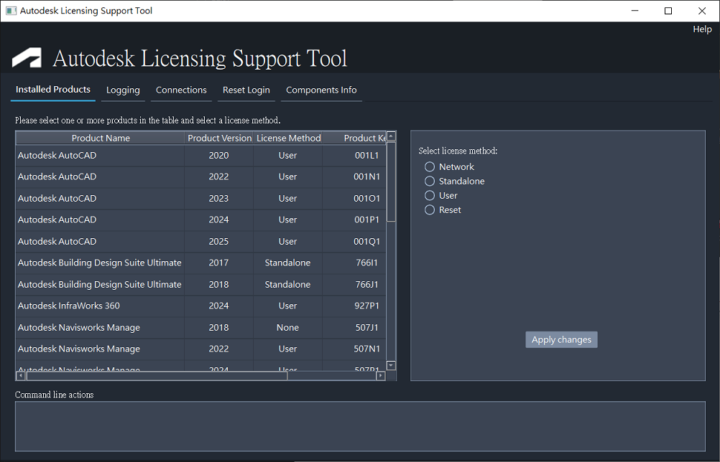The height and width of the screenshot is (462, 720).
Task: Click the Apply changes button
Action: click(561, 339)
